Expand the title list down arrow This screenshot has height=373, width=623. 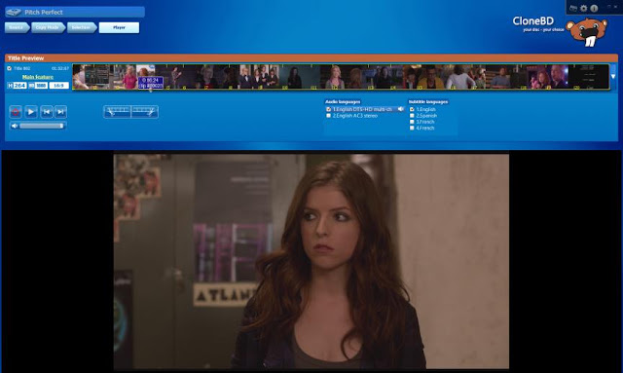pos(613,76)
